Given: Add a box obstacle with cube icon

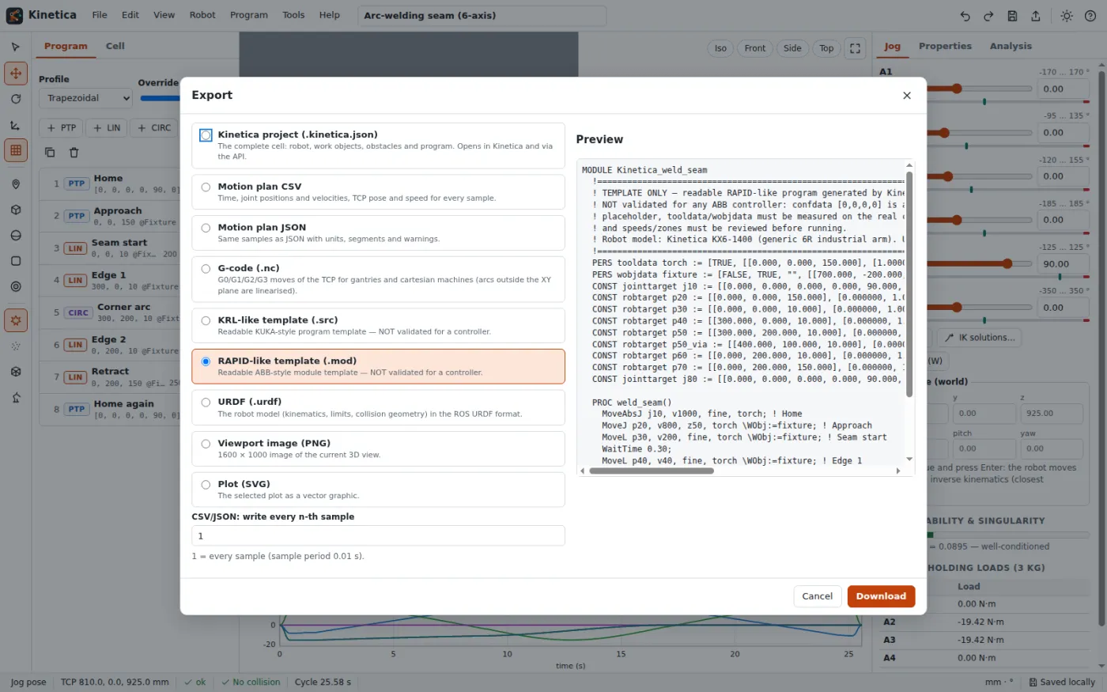Looking at the screenshot, I should point(15,210).
